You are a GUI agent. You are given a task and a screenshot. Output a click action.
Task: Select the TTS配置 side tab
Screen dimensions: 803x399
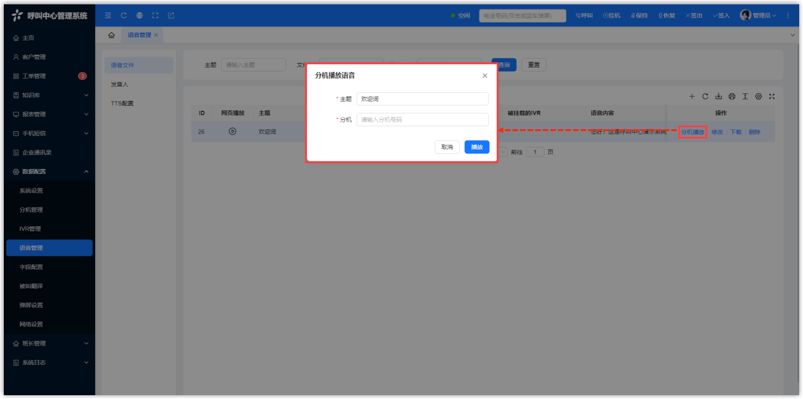pos(122,103)
